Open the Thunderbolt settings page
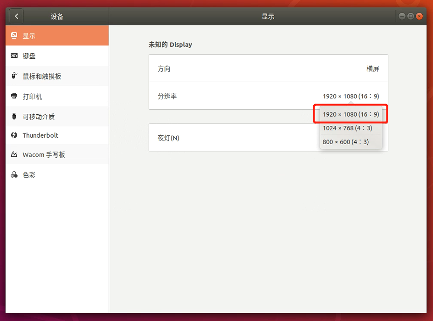 pyautogui.click(x=57, y=135)
